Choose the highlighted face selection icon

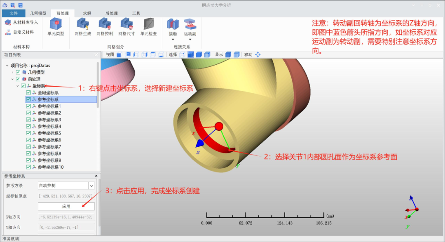191,54
